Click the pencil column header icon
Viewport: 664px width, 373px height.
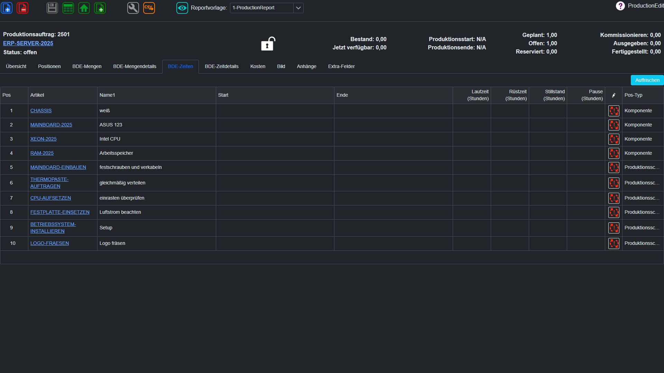click(614, 95)
